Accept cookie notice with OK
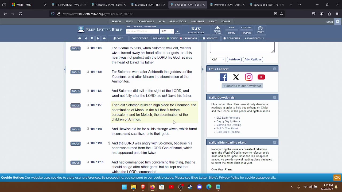Screen dimensions: 342x192 [x=337, y=178]
